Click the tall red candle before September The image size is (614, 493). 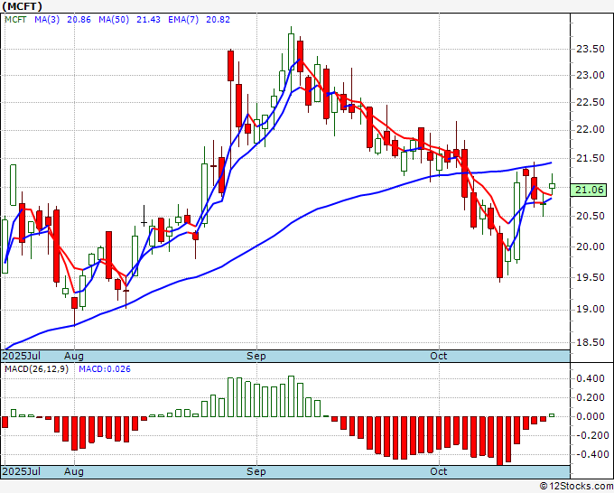click(x=230, y=65)
